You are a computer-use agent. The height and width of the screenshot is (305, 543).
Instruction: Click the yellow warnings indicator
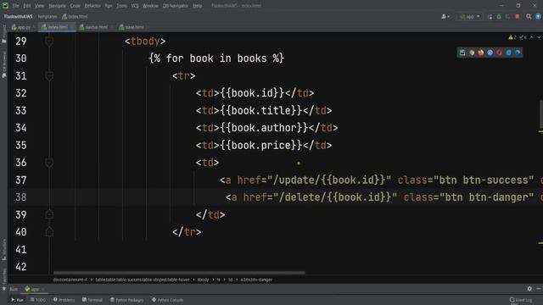(512, 37)
